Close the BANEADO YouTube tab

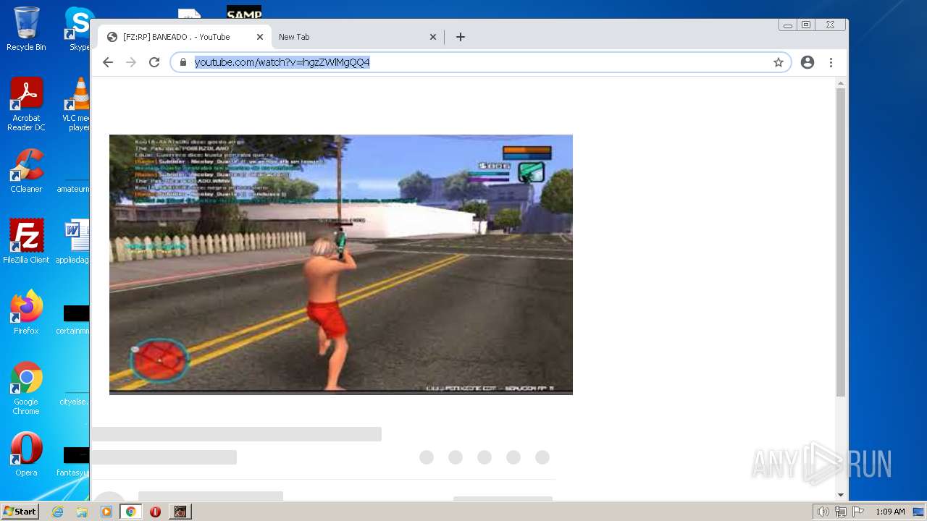click(260, 37)
